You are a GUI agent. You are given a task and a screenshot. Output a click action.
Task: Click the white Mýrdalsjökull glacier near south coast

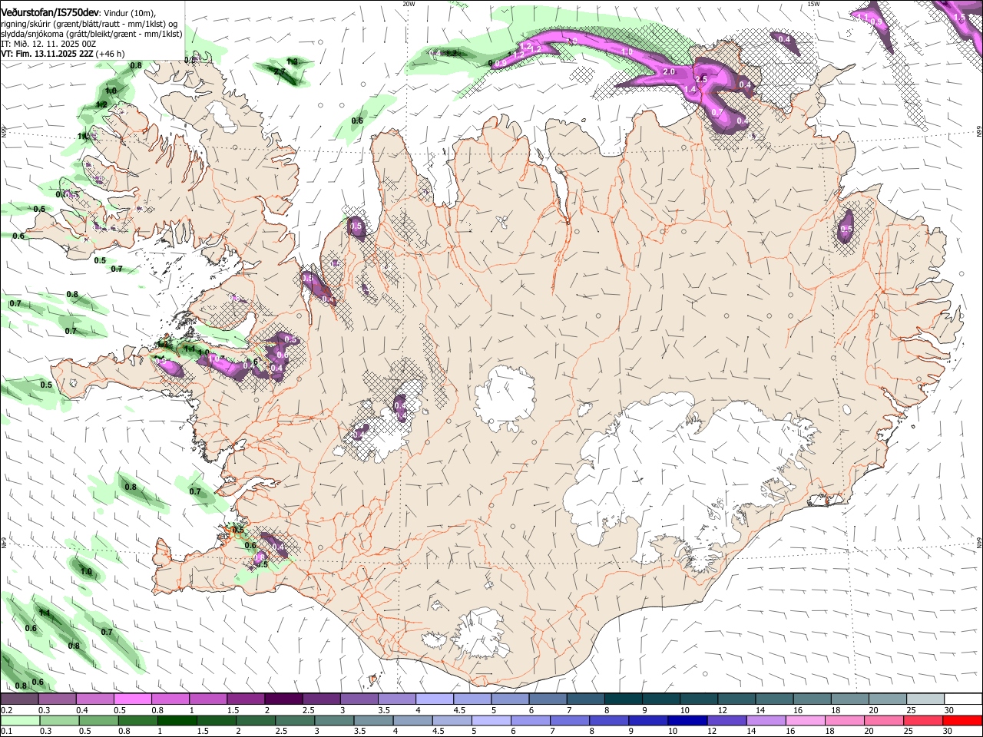tap(482, 633)
